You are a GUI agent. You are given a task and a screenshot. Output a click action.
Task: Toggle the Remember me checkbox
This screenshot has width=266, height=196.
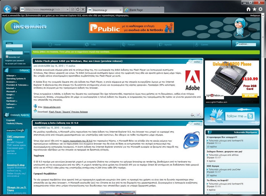pyautogui.click(x=7, y=57)
